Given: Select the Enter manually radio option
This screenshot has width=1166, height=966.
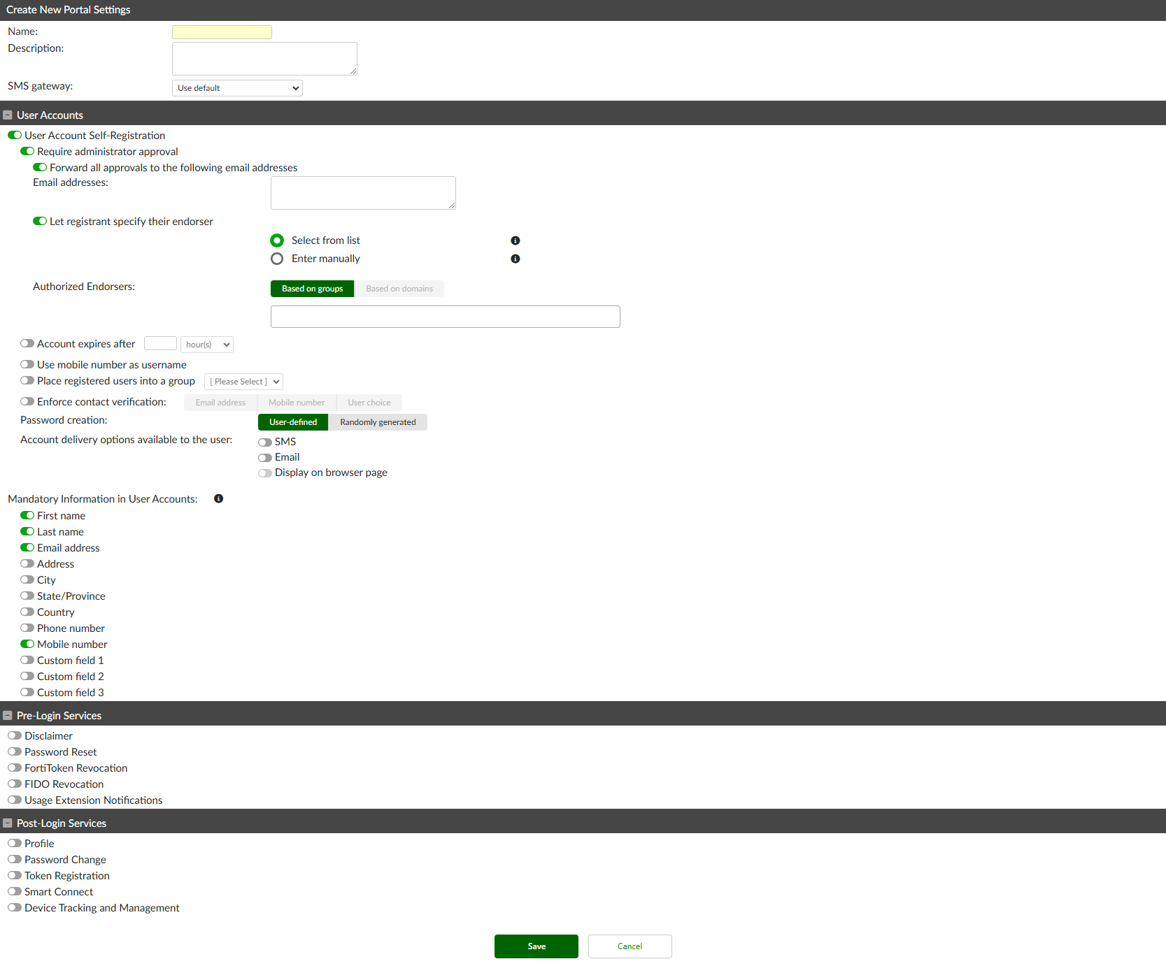Looking at the screenshot, I should pos(277,259).
